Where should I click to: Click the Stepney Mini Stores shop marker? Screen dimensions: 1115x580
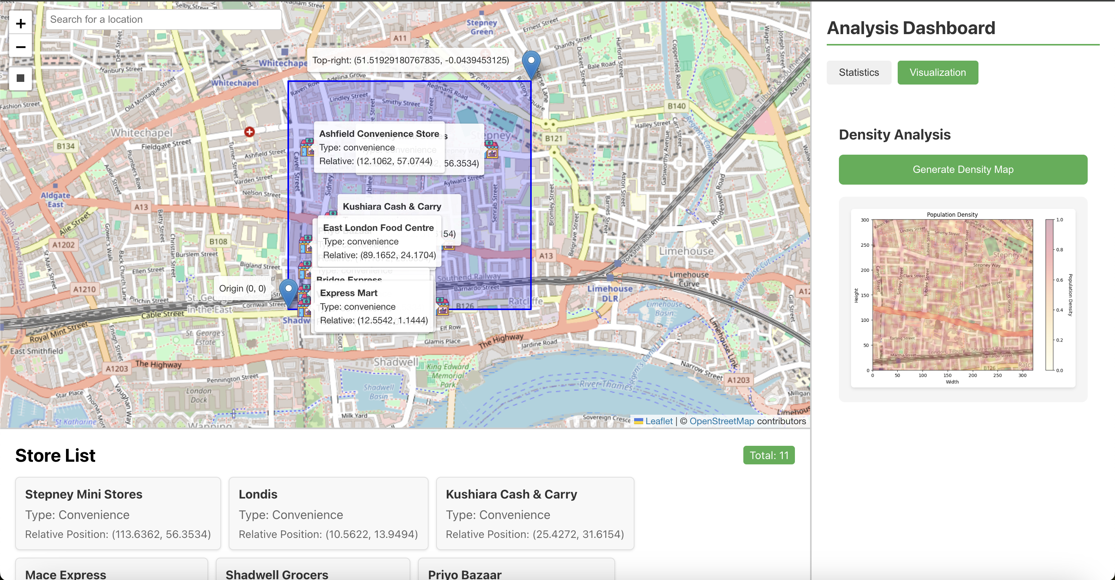click(492, 150)
